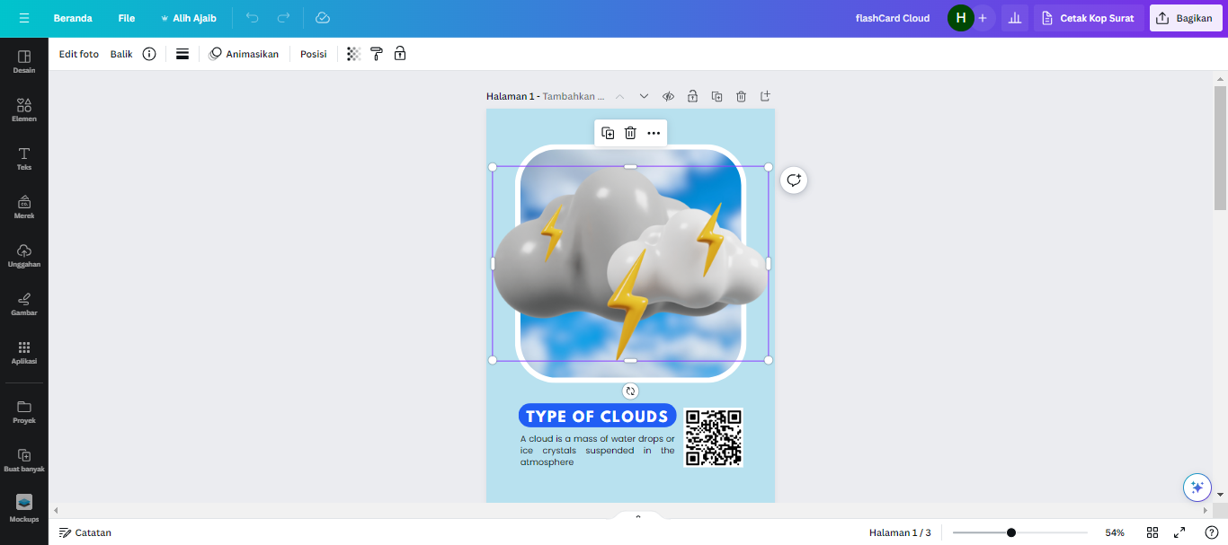Click the Bagikan button
Screen dimensions: 1228x545
tap(1185, 17)
